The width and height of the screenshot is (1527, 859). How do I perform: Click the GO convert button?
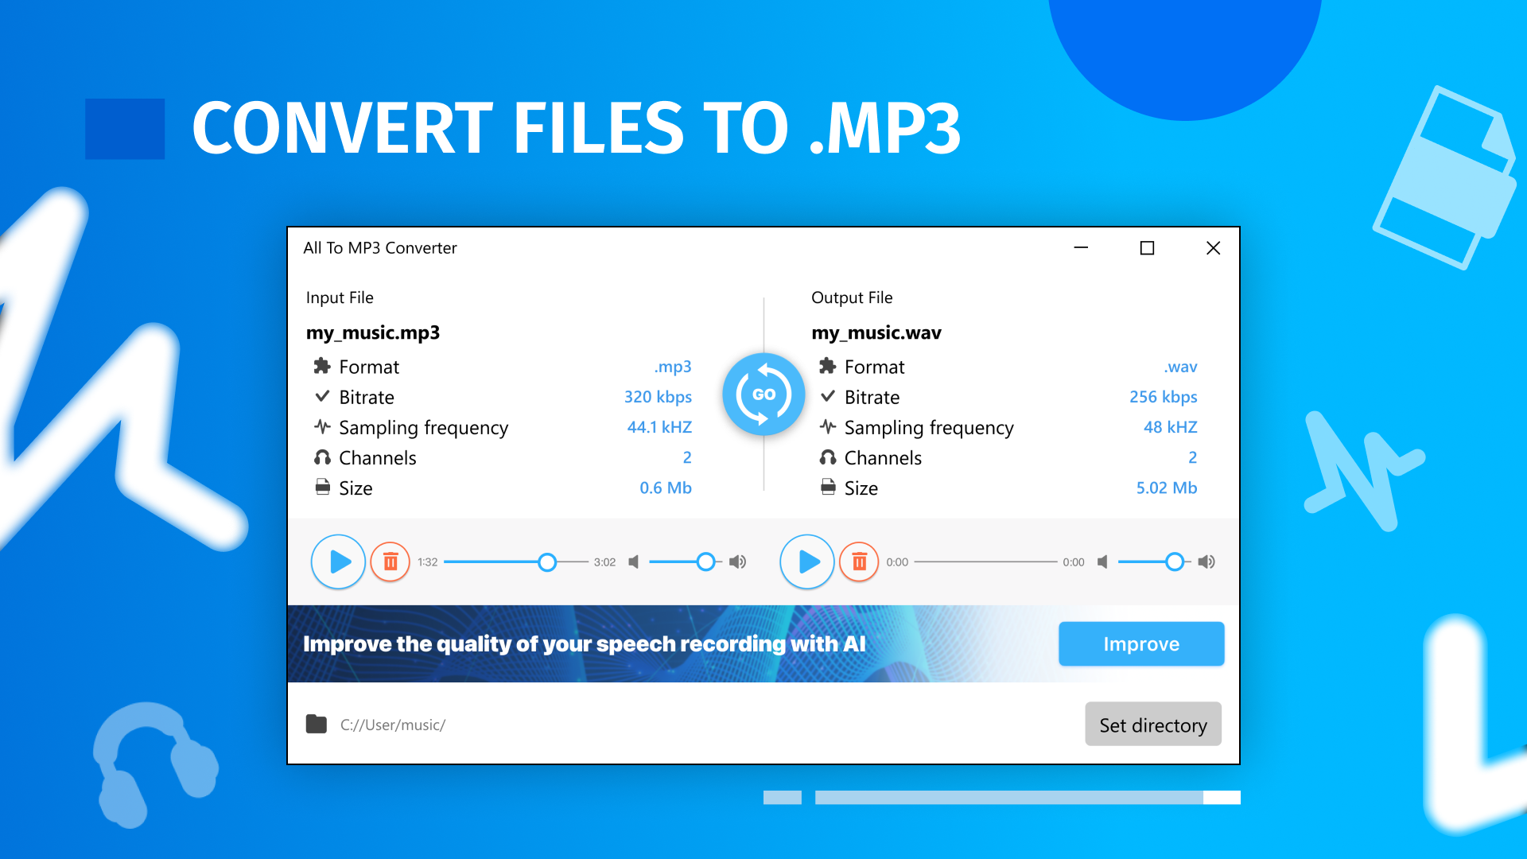coord(763,395)
